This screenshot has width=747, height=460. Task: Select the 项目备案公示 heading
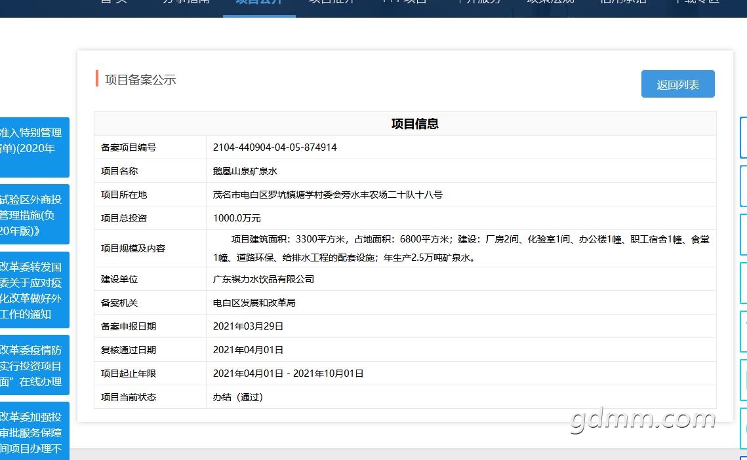point(140,79)
